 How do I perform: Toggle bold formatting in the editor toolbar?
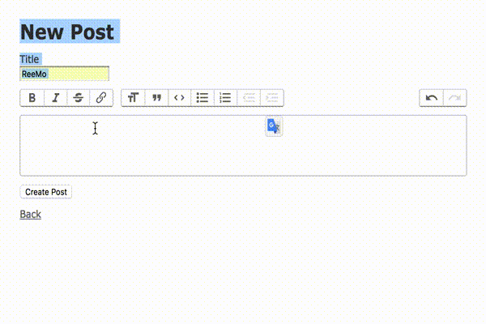tap(32, 98)
